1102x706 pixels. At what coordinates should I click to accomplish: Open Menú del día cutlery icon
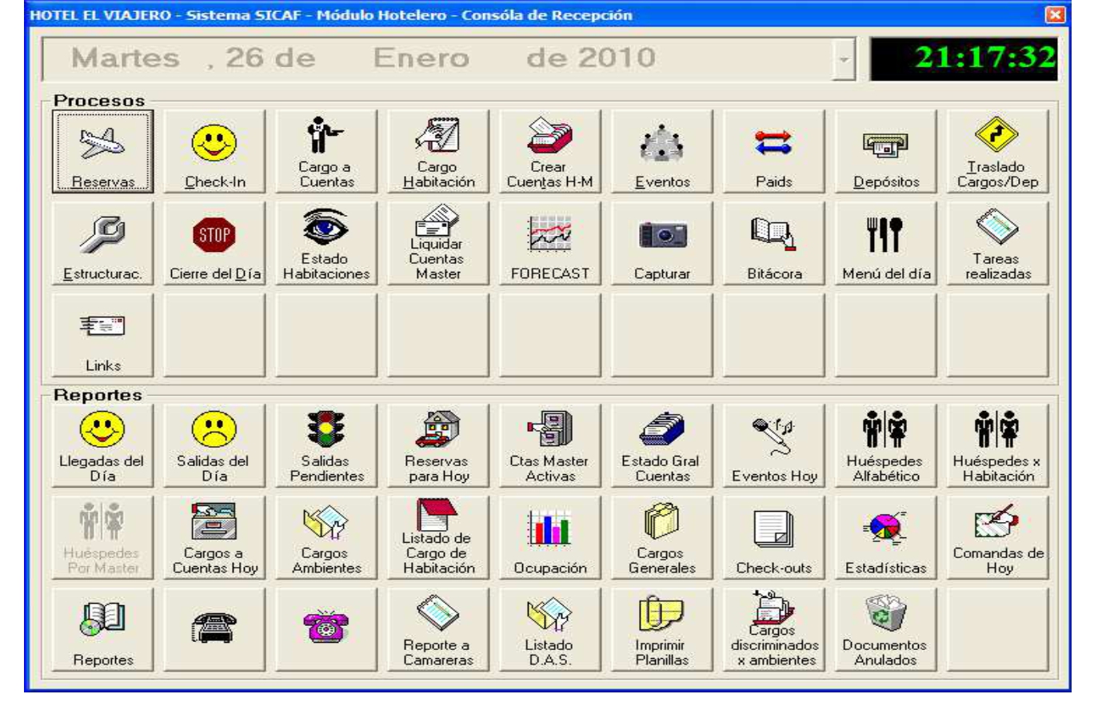(x=886, y=244)
